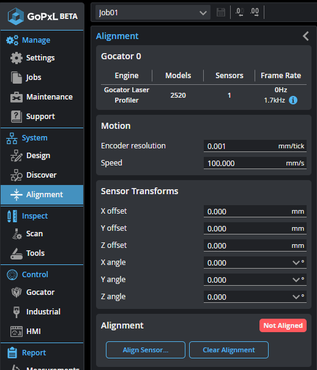Screen dimensions: 317x370
Task: Open the Job01 job dropdown
Action: 153,12
